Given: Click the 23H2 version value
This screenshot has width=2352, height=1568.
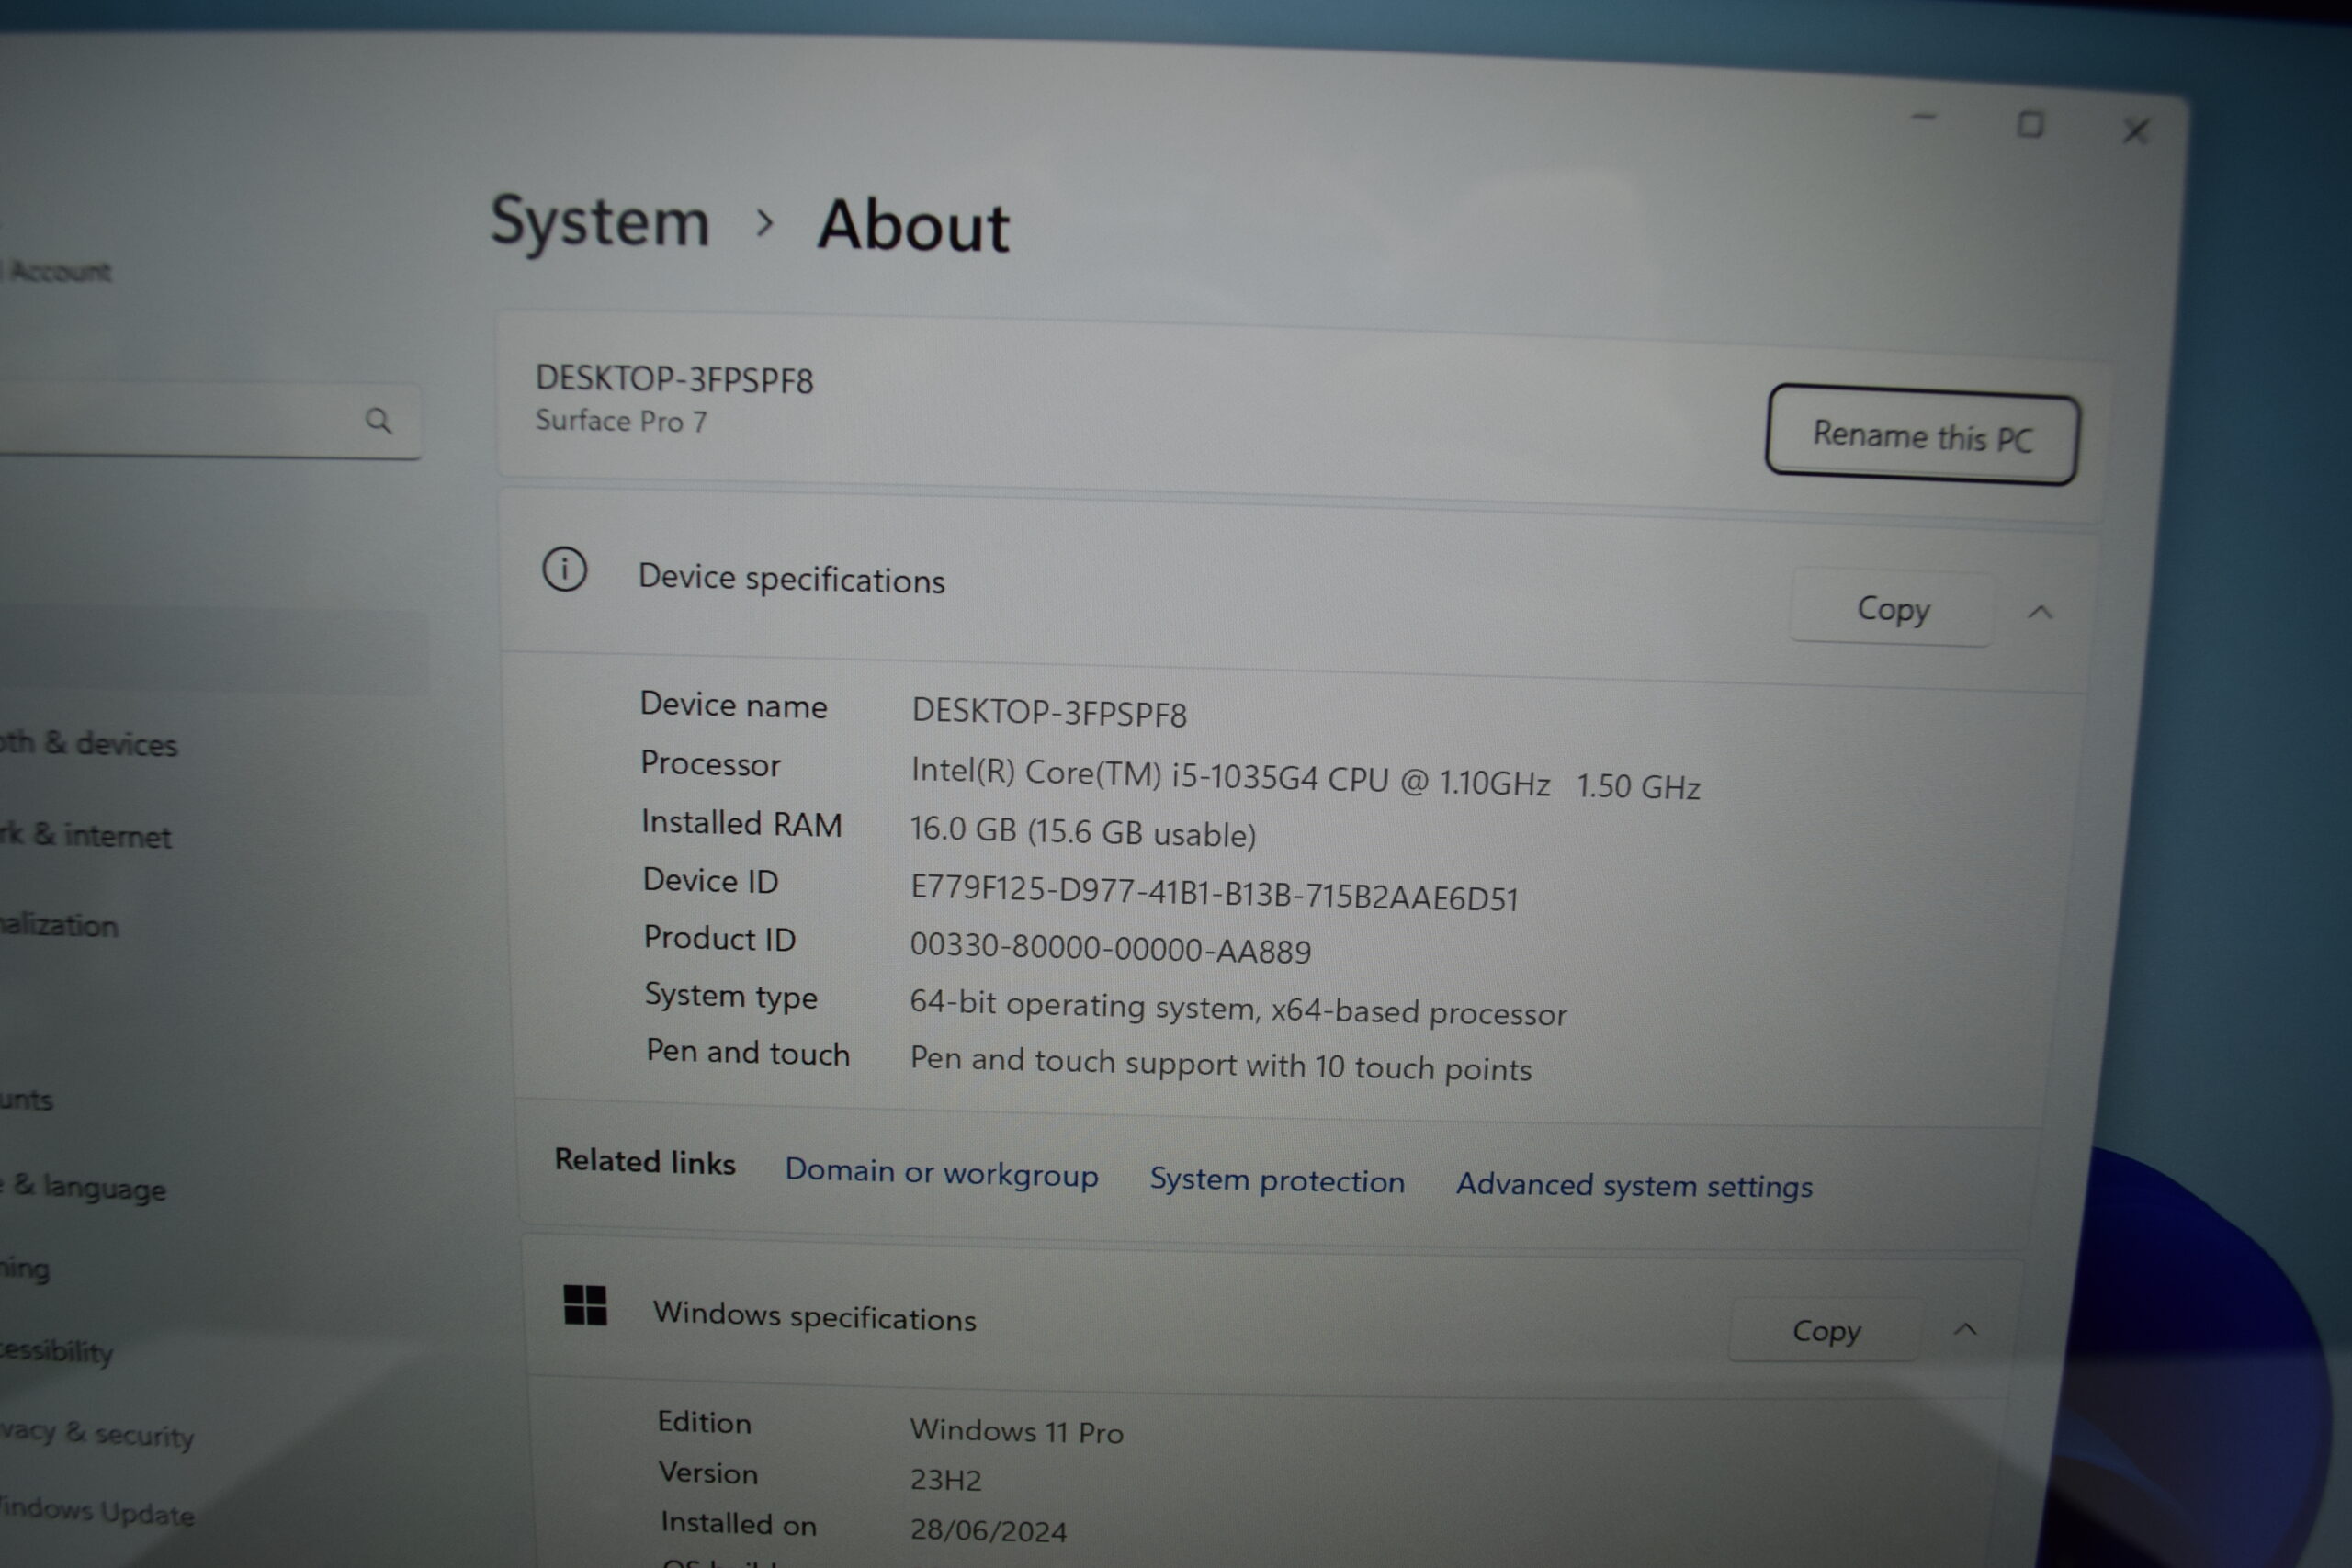Looking at the screenshot, I should (945, 1480).
